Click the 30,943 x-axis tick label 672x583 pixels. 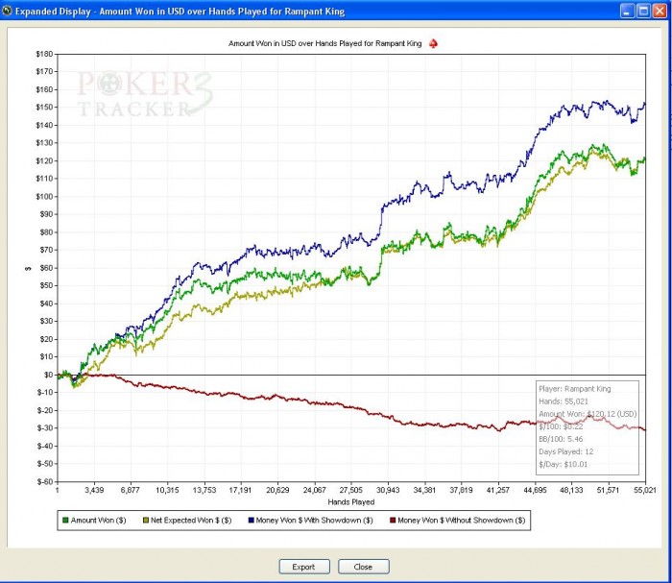click(x=388, y=490)
